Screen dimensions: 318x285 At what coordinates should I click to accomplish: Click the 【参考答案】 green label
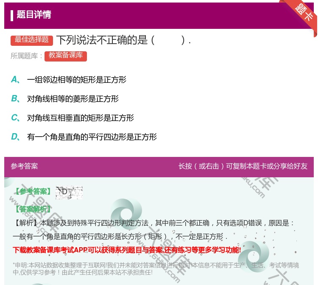(x=33, y=191)
